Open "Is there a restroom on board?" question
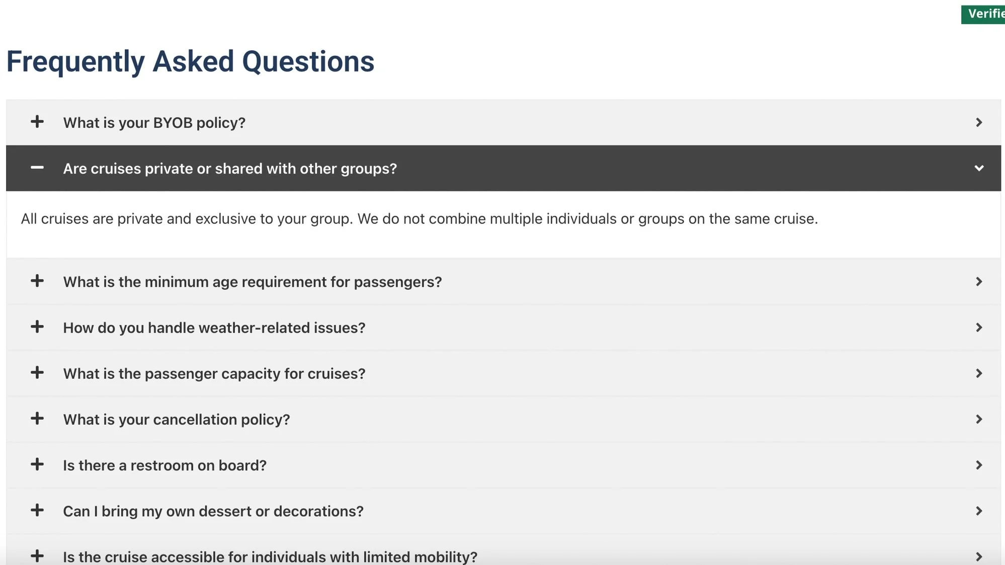Viewport: 1005px width, 565px height. [164, 465]
